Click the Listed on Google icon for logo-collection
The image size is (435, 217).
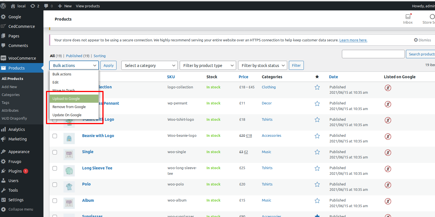click(x=388, y=88)
